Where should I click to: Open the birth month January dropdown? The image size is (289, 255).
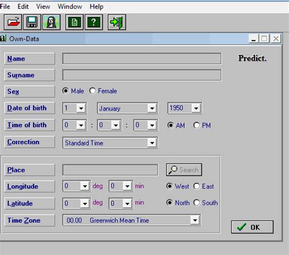point(152,108)
